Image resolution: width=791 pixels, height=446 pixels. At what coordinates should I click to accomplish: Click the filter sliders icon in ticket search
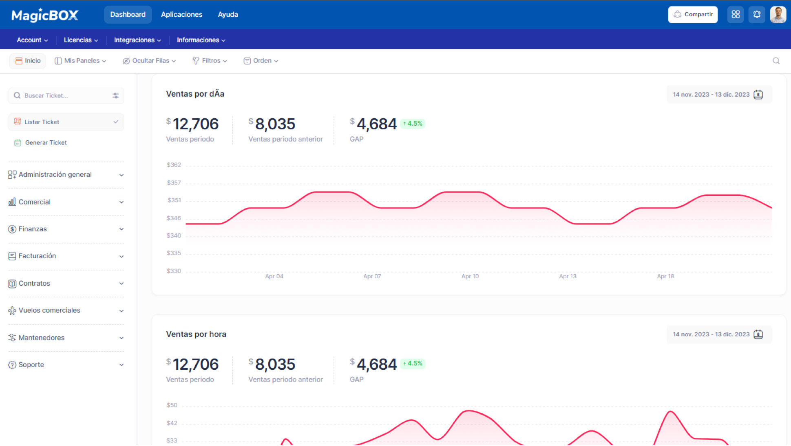tap(115, 95)
